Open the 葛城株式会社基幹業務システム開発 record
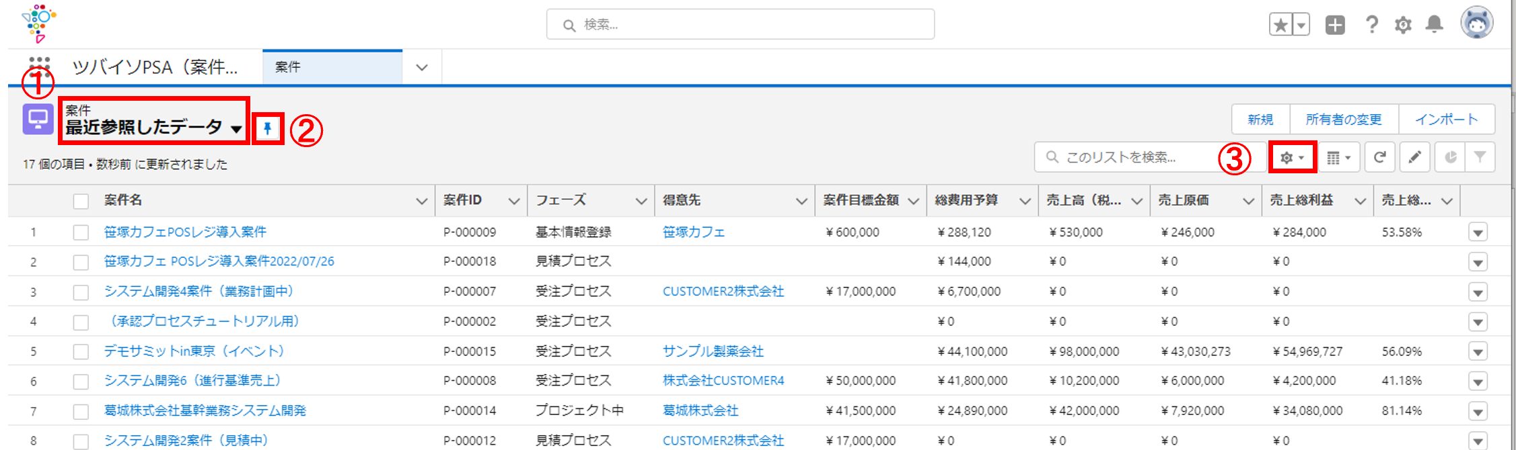 tap(205, 410)
